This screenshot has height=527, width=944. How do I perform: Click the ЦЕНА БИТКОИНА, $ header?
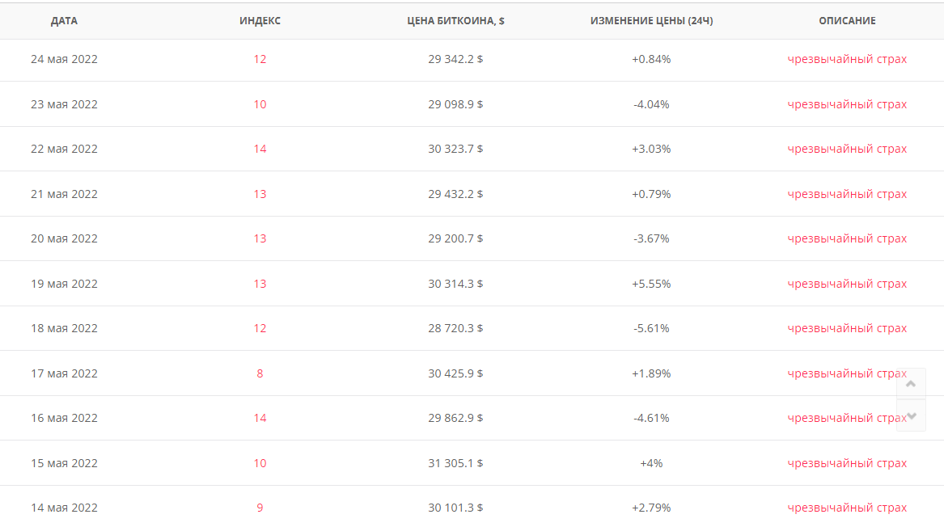[455, 21]
